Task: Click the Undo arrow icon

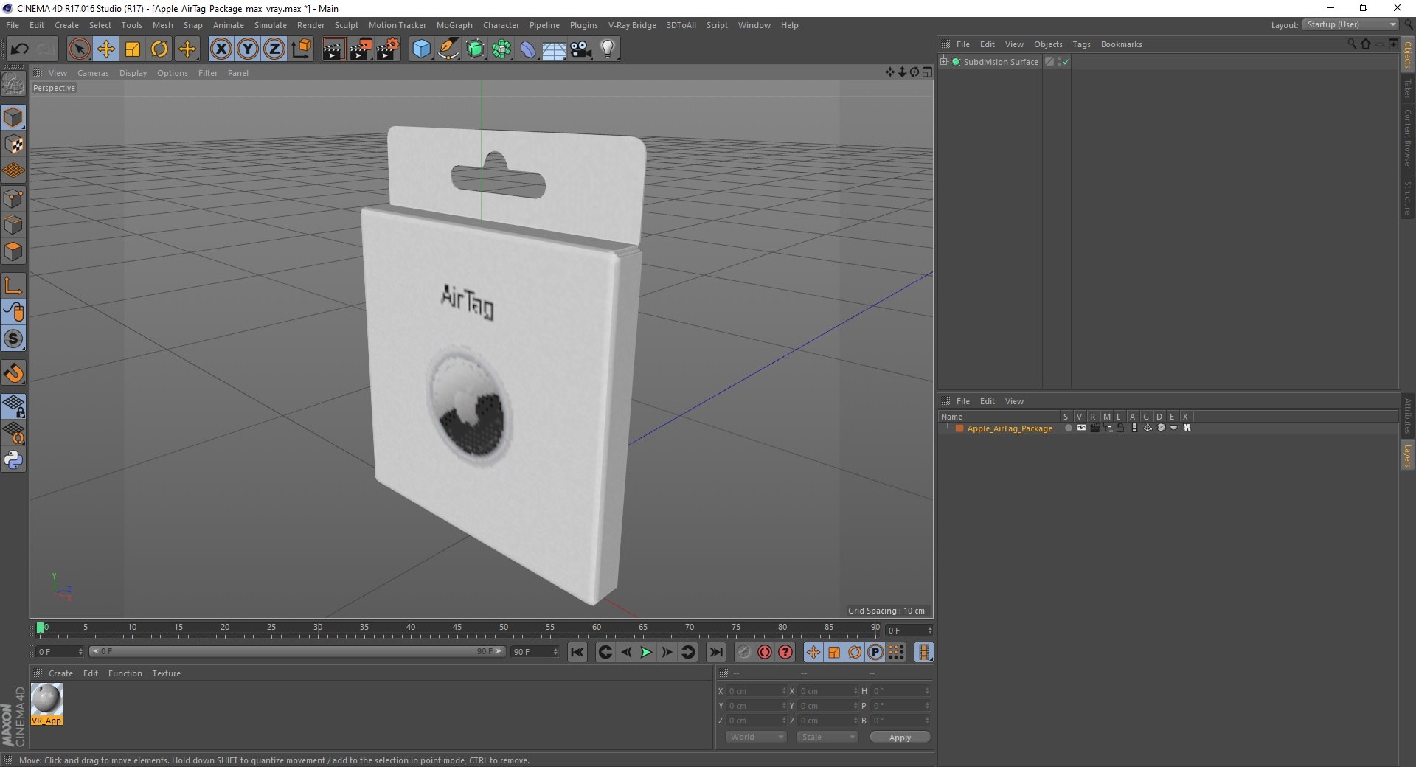Action: pyautogui.click(x=20, y=49)
